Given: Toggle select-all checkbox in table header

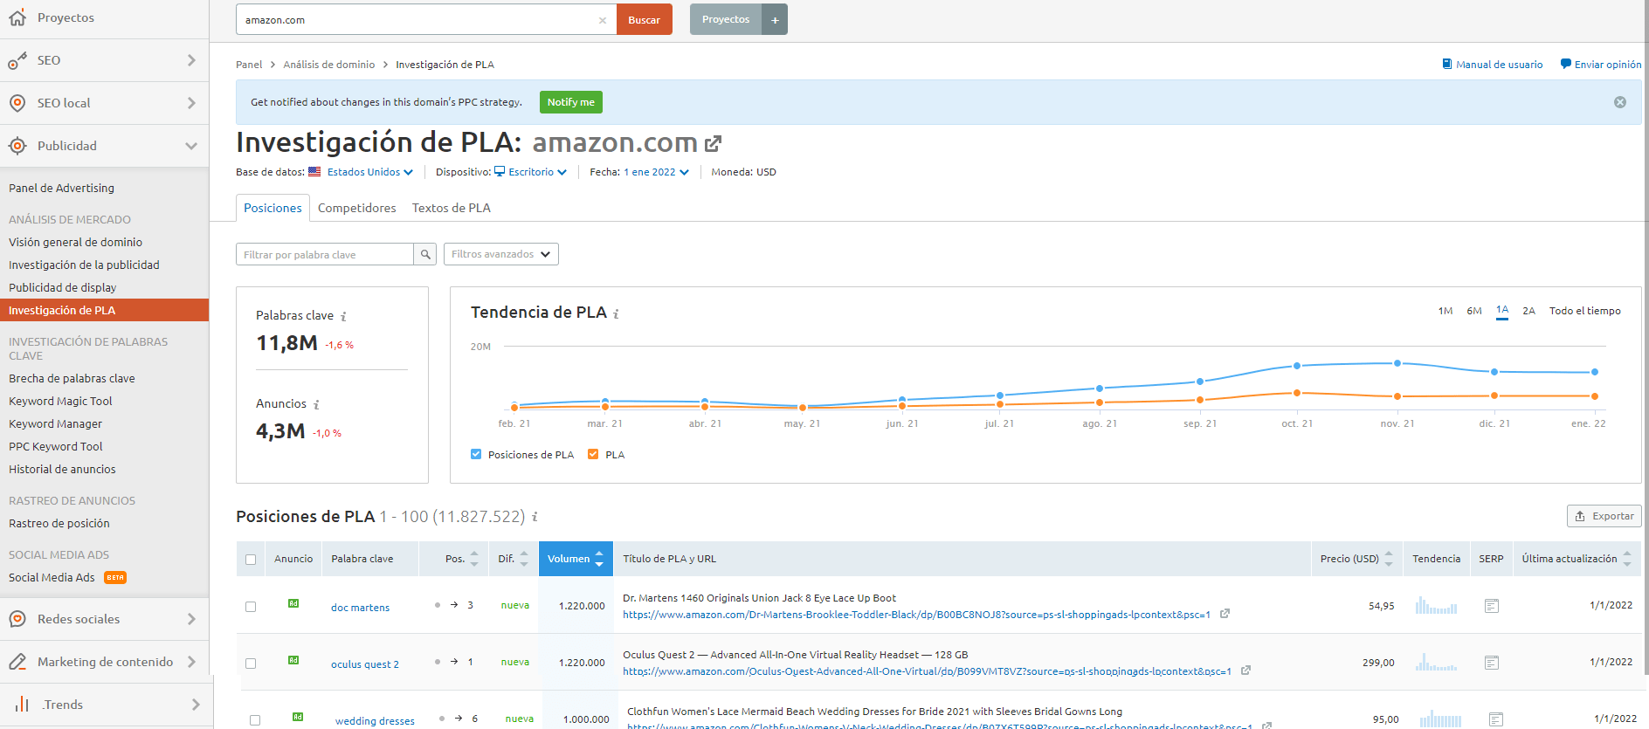Looking at the screenshot, I should 251,560.
